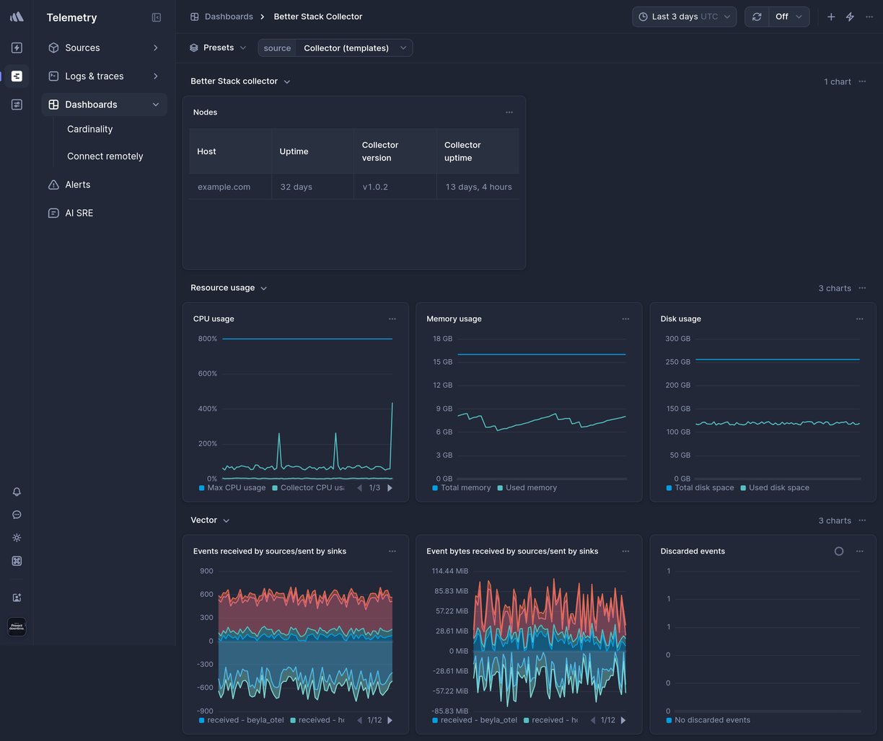Open Nodes chart options menu

[x=509, y=112]
